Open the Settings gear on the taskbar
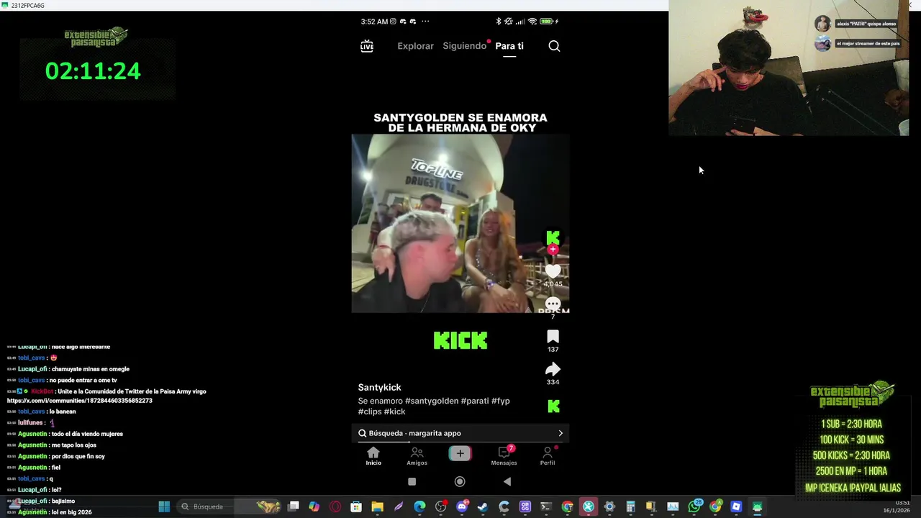921x518 pixels. coord(609,506)
